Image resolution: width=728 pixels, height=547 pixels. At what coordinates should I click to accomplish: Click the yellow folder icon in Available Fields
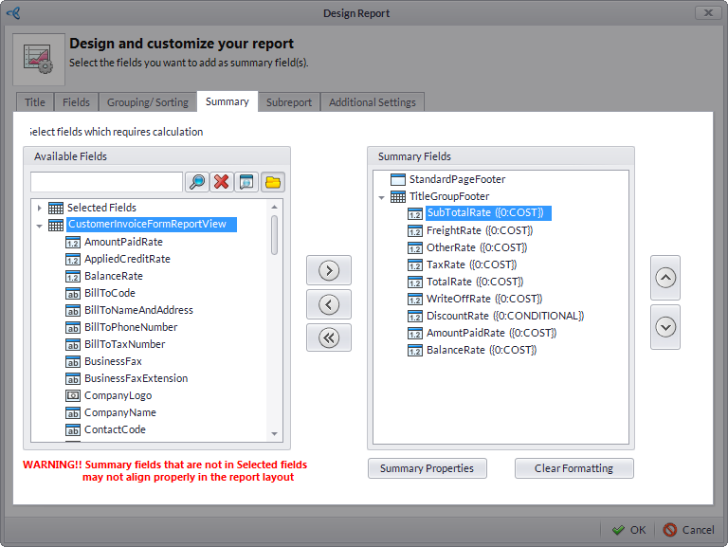[x=273, y=182]
